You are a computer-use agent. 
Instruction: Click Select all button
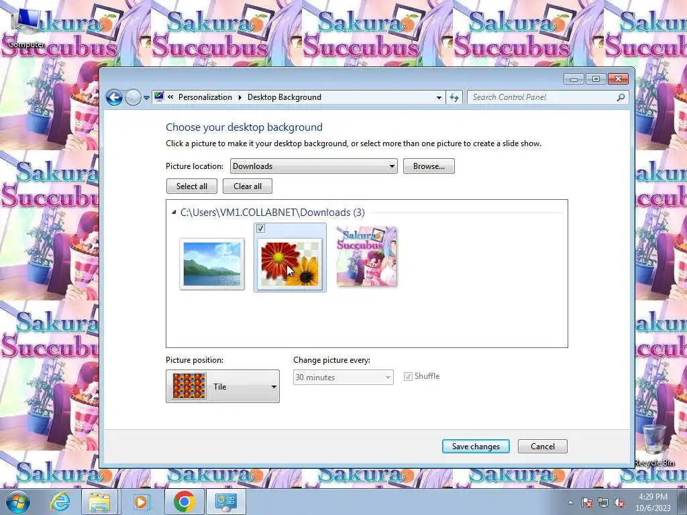(x=192, y=186)
